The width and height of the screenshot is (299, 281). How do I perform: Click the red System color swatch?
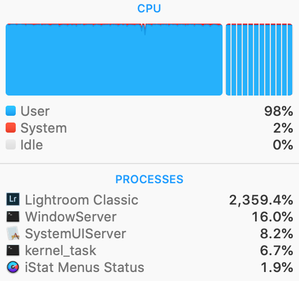click(x=11, y=128)
